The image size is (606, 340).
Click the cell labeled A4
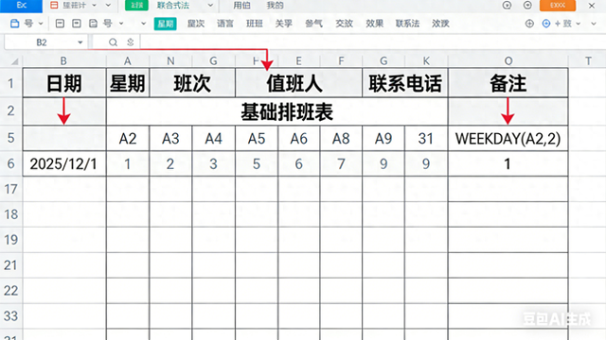pyautogui.click(x=213, y=139)
